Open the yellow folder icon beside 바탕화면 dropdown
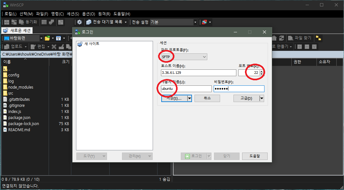The width and height of the screenshot is (344, 190). point(47,38)
